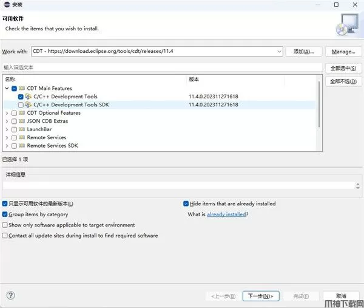Toggle Group items by category option
The image size is (364, 308).
coord(5,214)
